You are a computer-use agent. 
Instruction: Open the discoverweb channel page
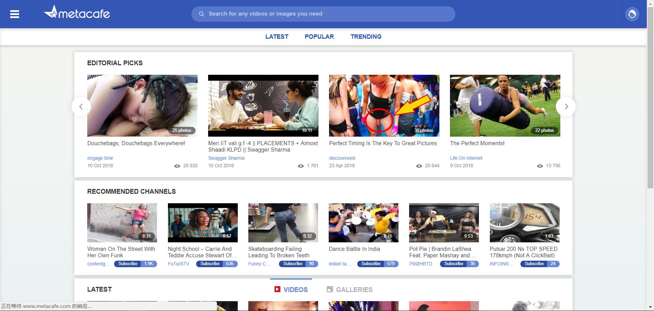(x=342, y=158)
